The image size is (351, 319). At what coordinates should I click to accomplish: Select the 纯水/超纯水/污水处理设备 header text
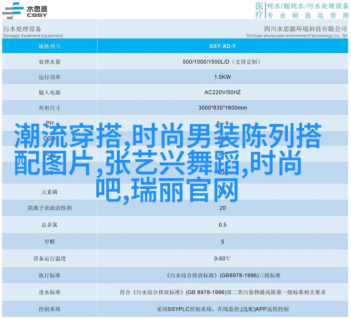point(308,6)
